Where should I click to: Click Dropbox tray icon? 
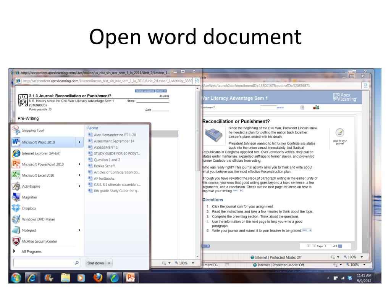(x=350, y=278)
